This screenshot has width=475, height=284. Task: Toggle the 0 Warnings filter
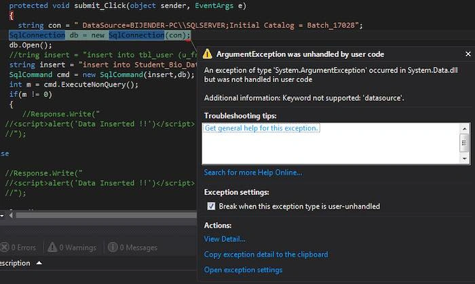[72, 247]
